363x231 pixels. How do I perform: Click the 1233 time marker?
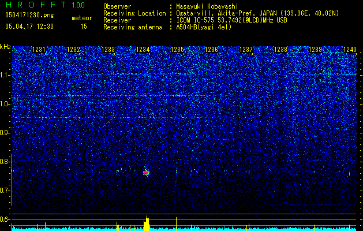pyautogui.click(x=108, y=49)
